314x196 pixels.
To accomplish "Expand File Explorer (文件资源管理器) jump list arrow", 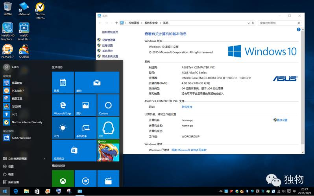I will pos(44,159).
